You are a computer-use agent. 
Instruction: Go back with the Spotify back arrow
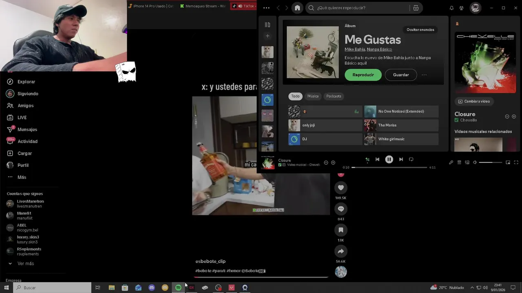278,8
